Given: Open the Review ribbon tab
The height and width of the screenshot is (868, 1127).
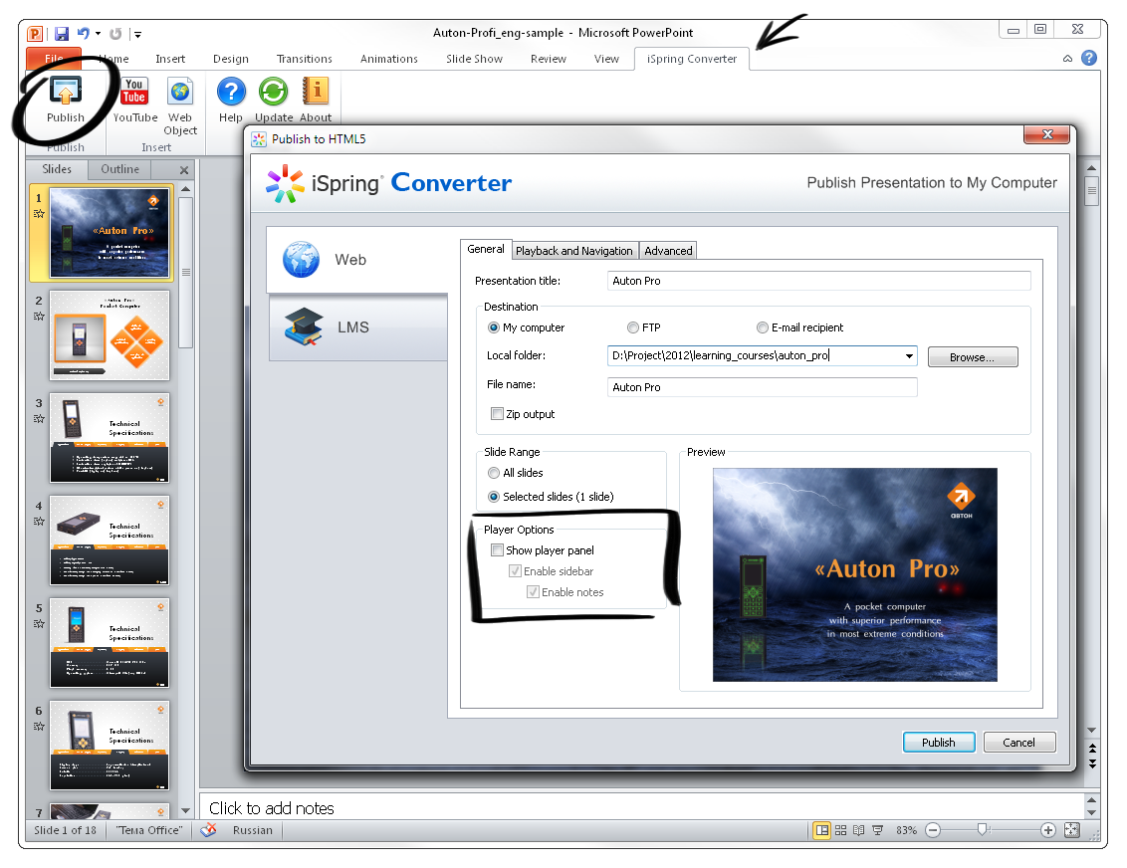Looking at the screenshot, I should (549, 59).
